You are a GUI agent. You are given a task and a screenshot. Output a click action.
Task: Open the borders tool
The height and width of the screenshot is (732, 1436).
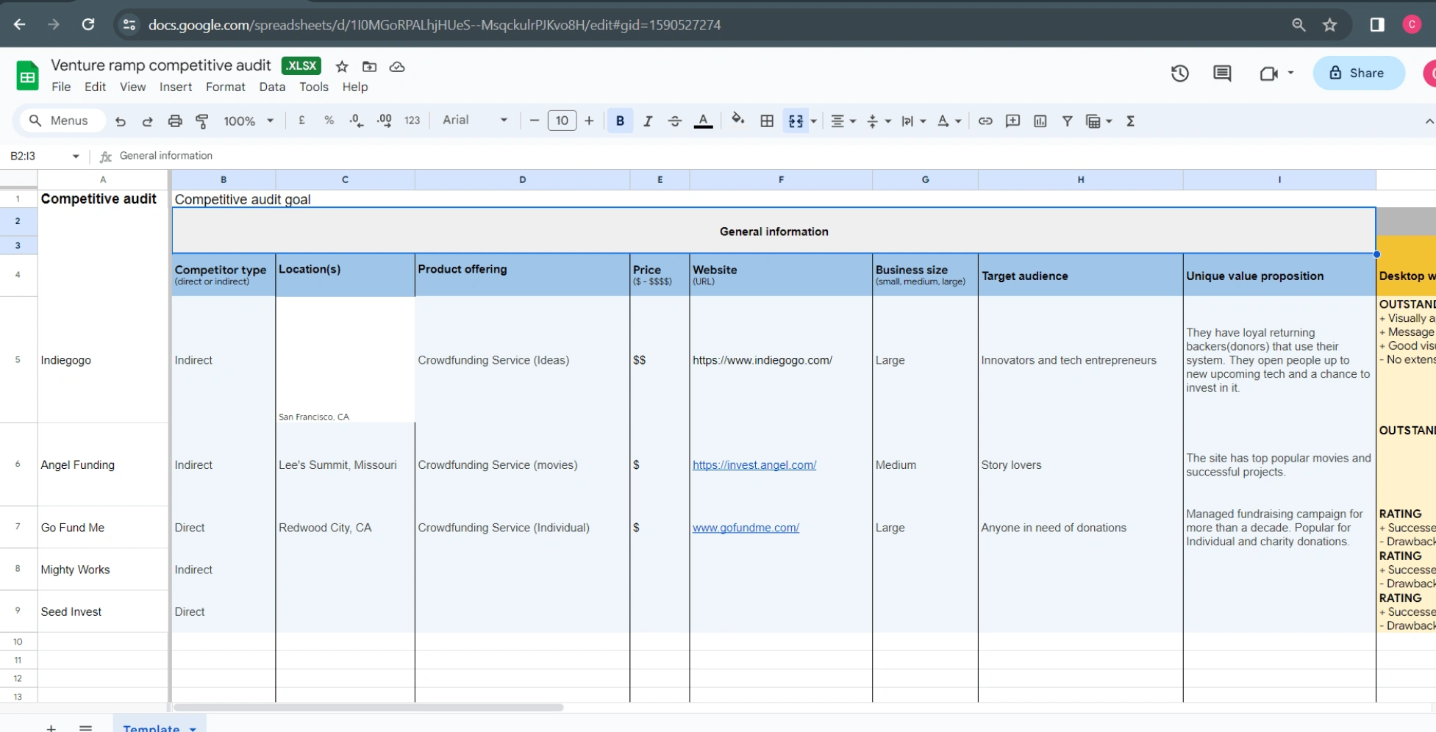767,121
